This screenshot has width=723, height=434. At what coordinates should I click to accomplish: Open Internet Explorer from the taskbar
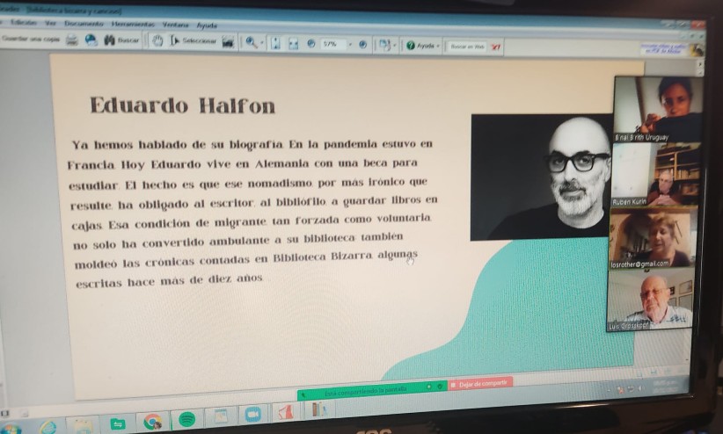coord(48,428)
